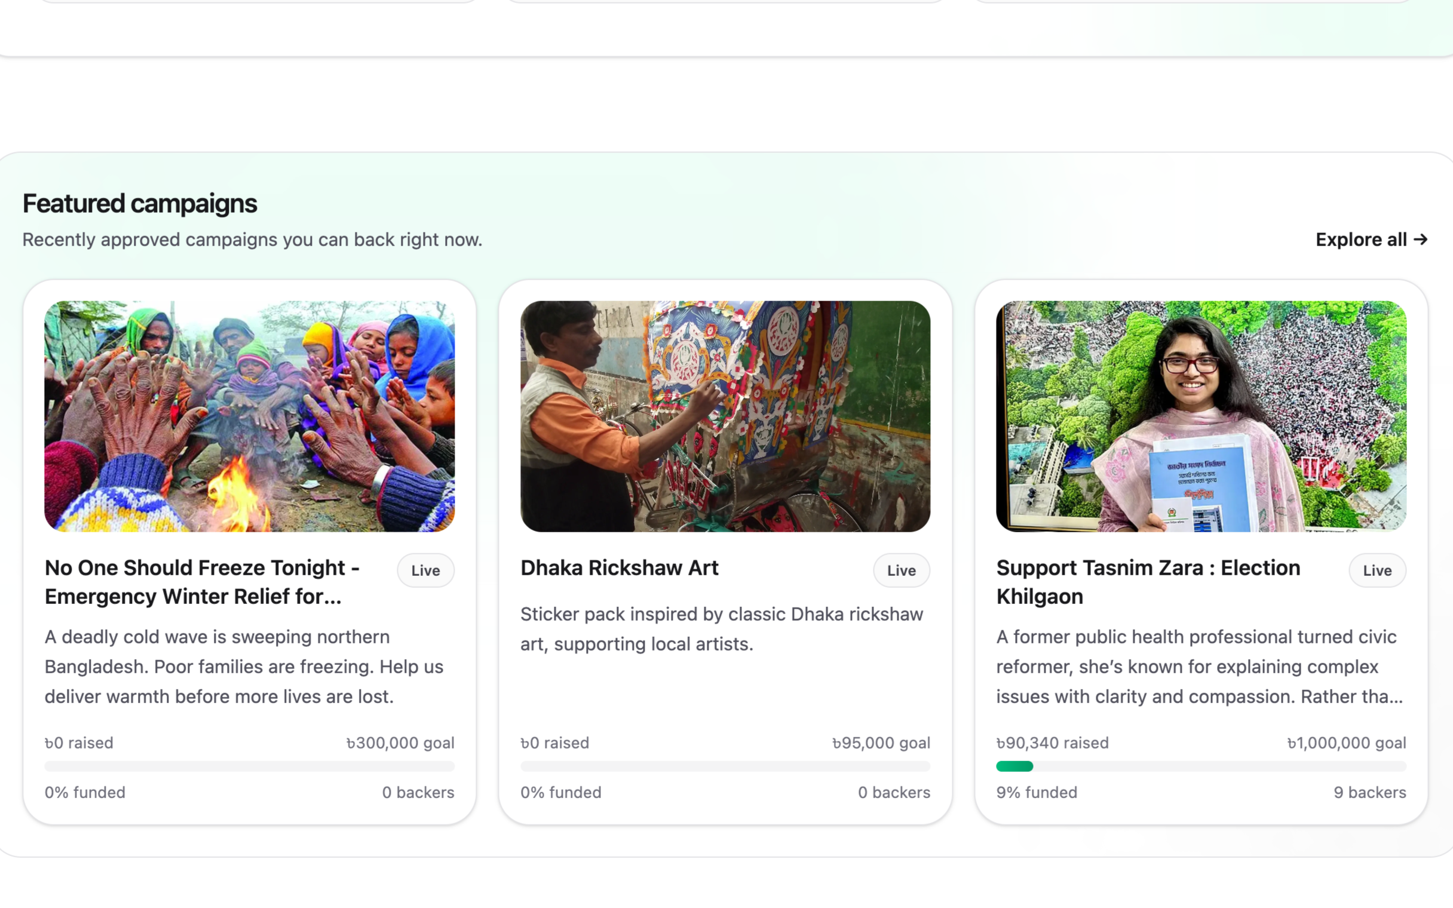Click the empty progress bar under Dhaka Rickshaw Art
This screenshot has width=1453, height=908.
(725, 766)
